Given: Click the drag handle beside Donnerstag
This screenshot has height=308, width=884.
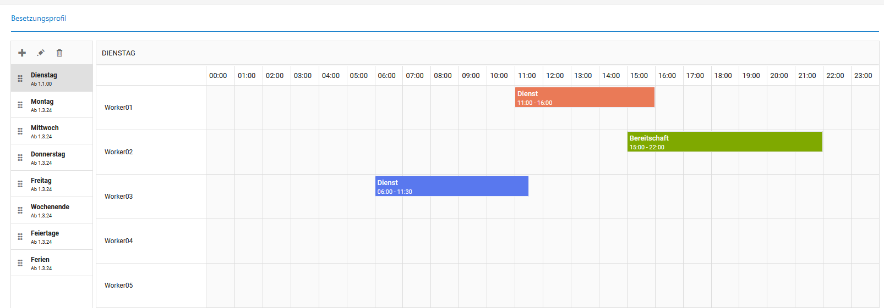Looking at the screenshot, I should [20, 158].
